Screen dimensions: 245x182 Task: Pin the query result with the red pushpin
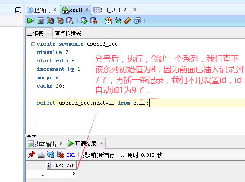[x=31, y=155]
